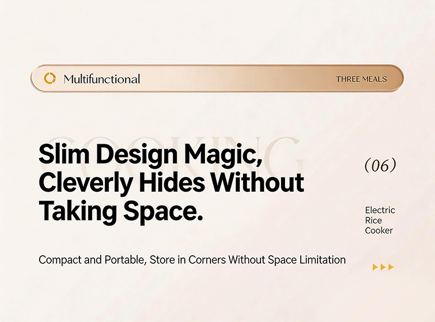Click the "Taking Space." headline line
This screenshot has height=322, width=435.
coord(121,210)
